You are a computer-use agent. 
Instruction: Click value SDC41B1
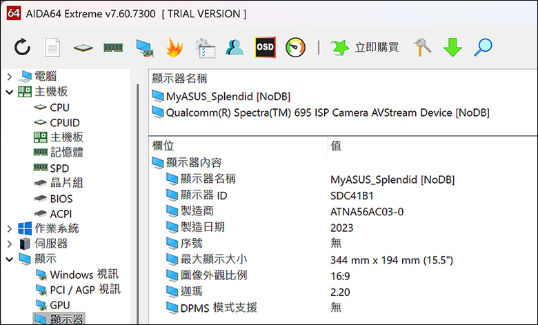[352, 195]
